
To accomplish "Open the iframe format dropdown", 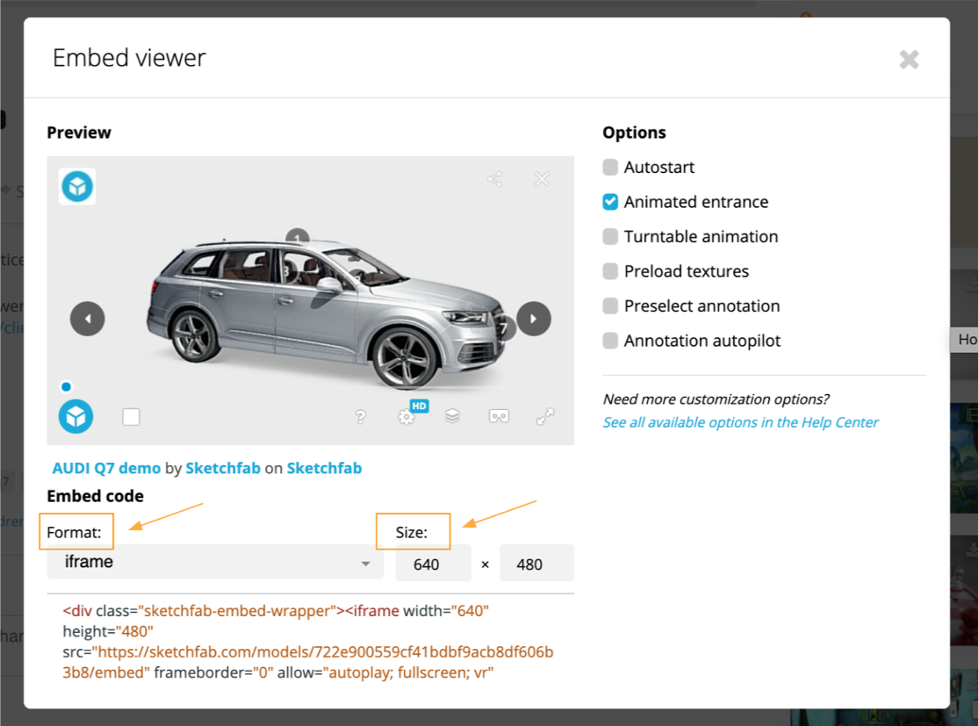I will [215, 563].
